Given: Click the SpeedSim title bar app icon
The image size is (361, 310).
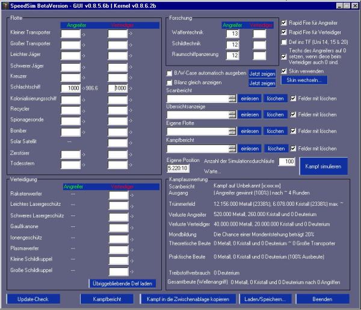Looking at the screenshot, I should coord(5,5).
